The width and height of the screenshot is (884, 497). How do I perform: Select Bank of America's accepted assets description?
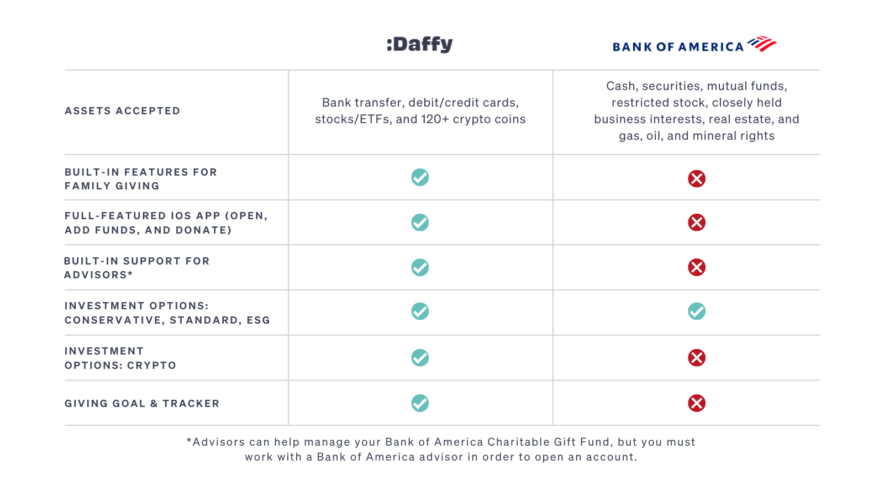(x=697, y=111)
